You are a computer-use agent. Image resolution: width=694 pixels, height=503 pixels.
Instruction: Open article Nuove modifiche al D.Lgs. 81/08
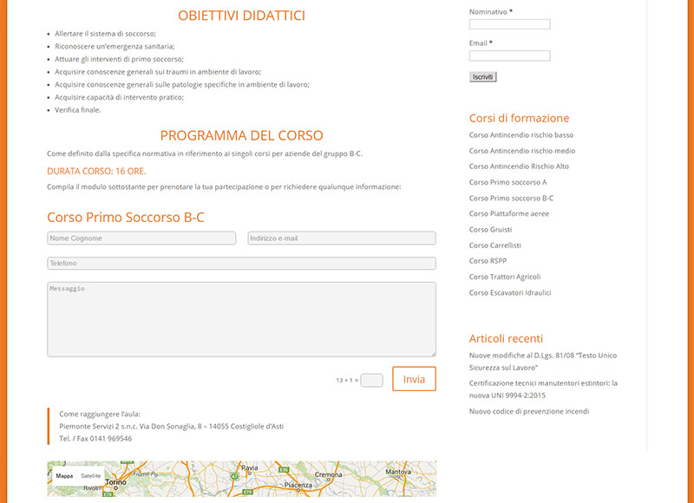(x=543, y=362)
